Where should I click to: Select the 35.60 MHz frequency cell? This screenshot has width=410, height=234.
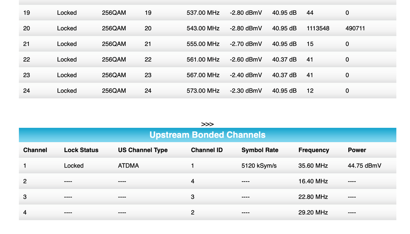tap(313, 166)
